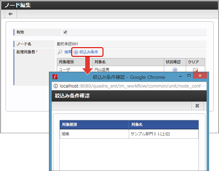Select the 円山益男 name cell
Screen dimensions: 219x171
tap(128, 69)
